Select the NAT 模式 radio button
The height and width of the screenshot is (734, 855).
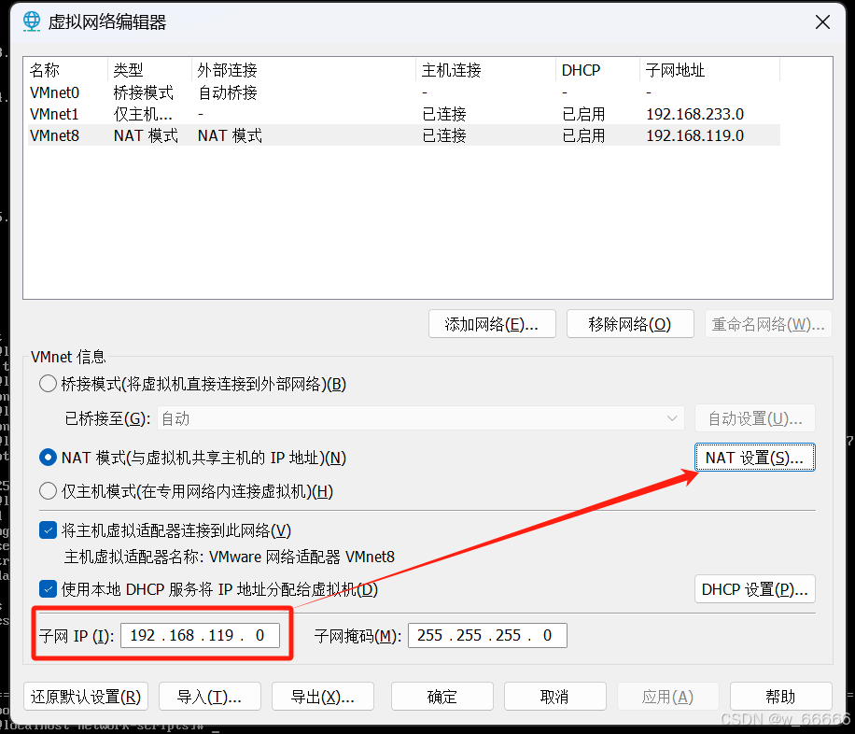point(48,458)
